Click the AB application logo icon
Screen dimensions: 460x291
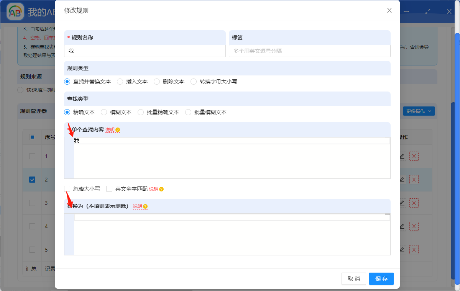pos(15,11)
